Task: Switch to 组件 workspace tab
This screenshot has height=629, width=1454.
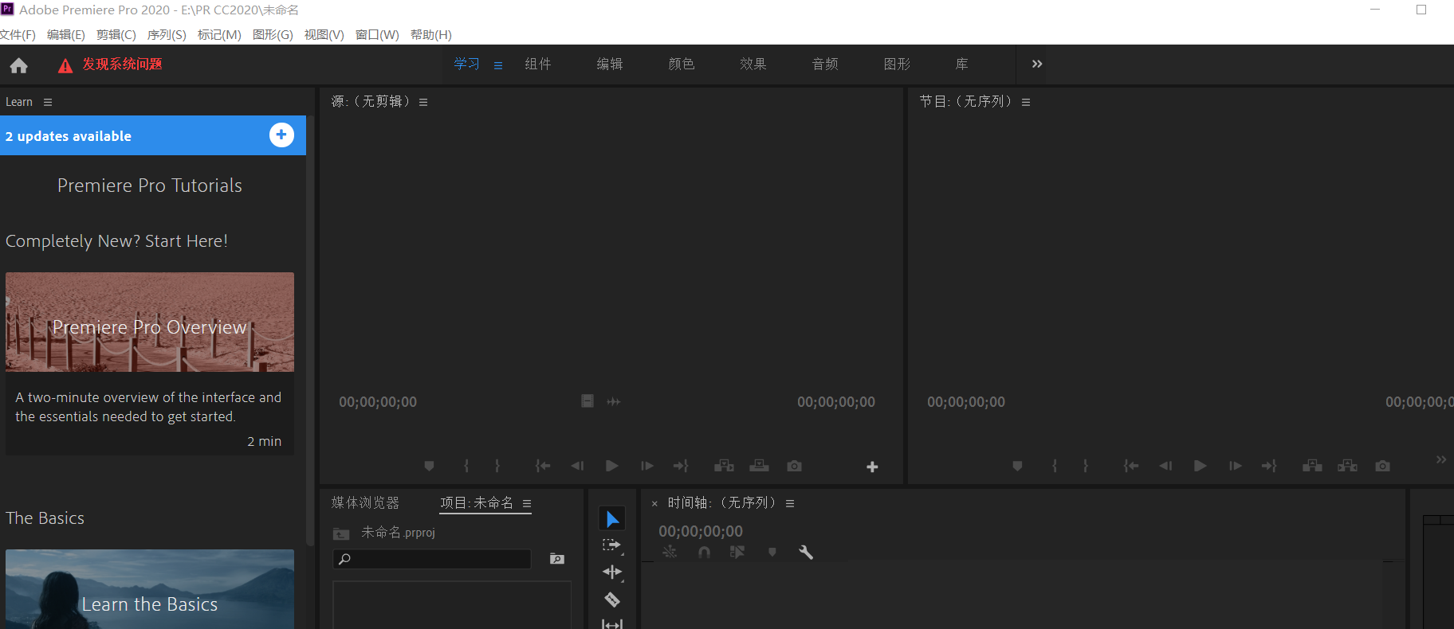Action: [x=538, y=64]
